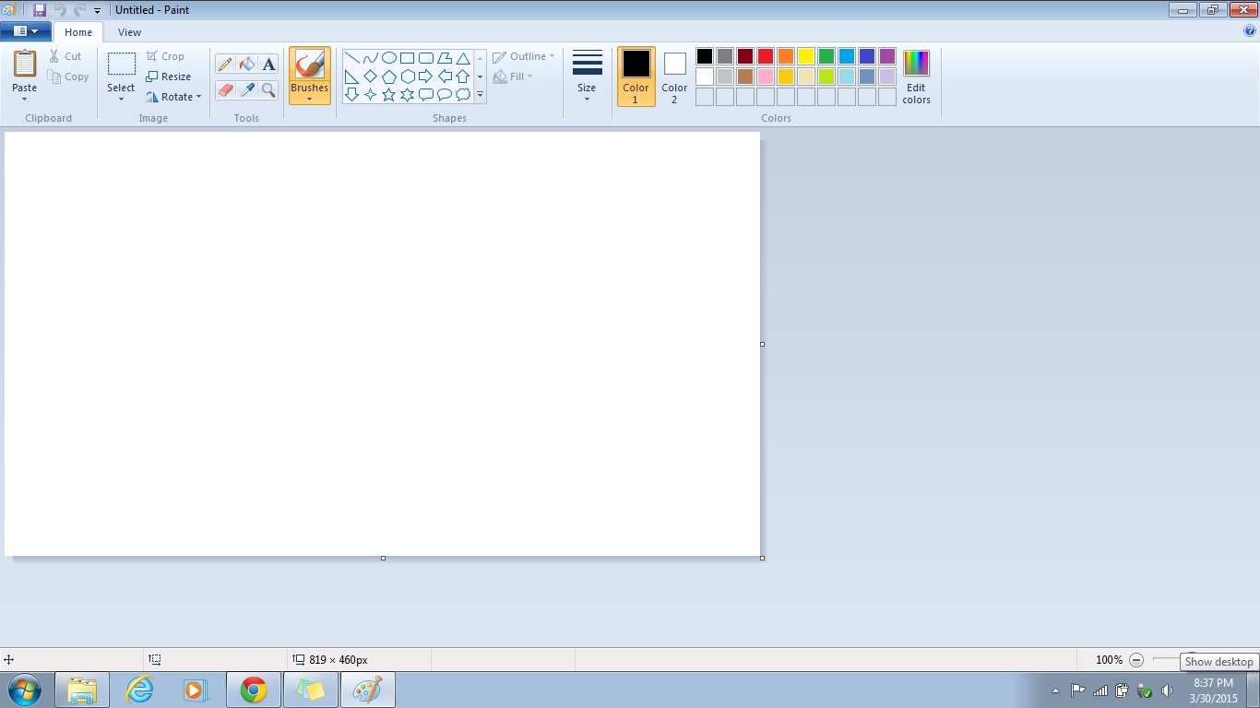Expand the Shapes gallery More arrow
The height and width of the screenshot is (708, 1260).
click(x=480, y=94)
